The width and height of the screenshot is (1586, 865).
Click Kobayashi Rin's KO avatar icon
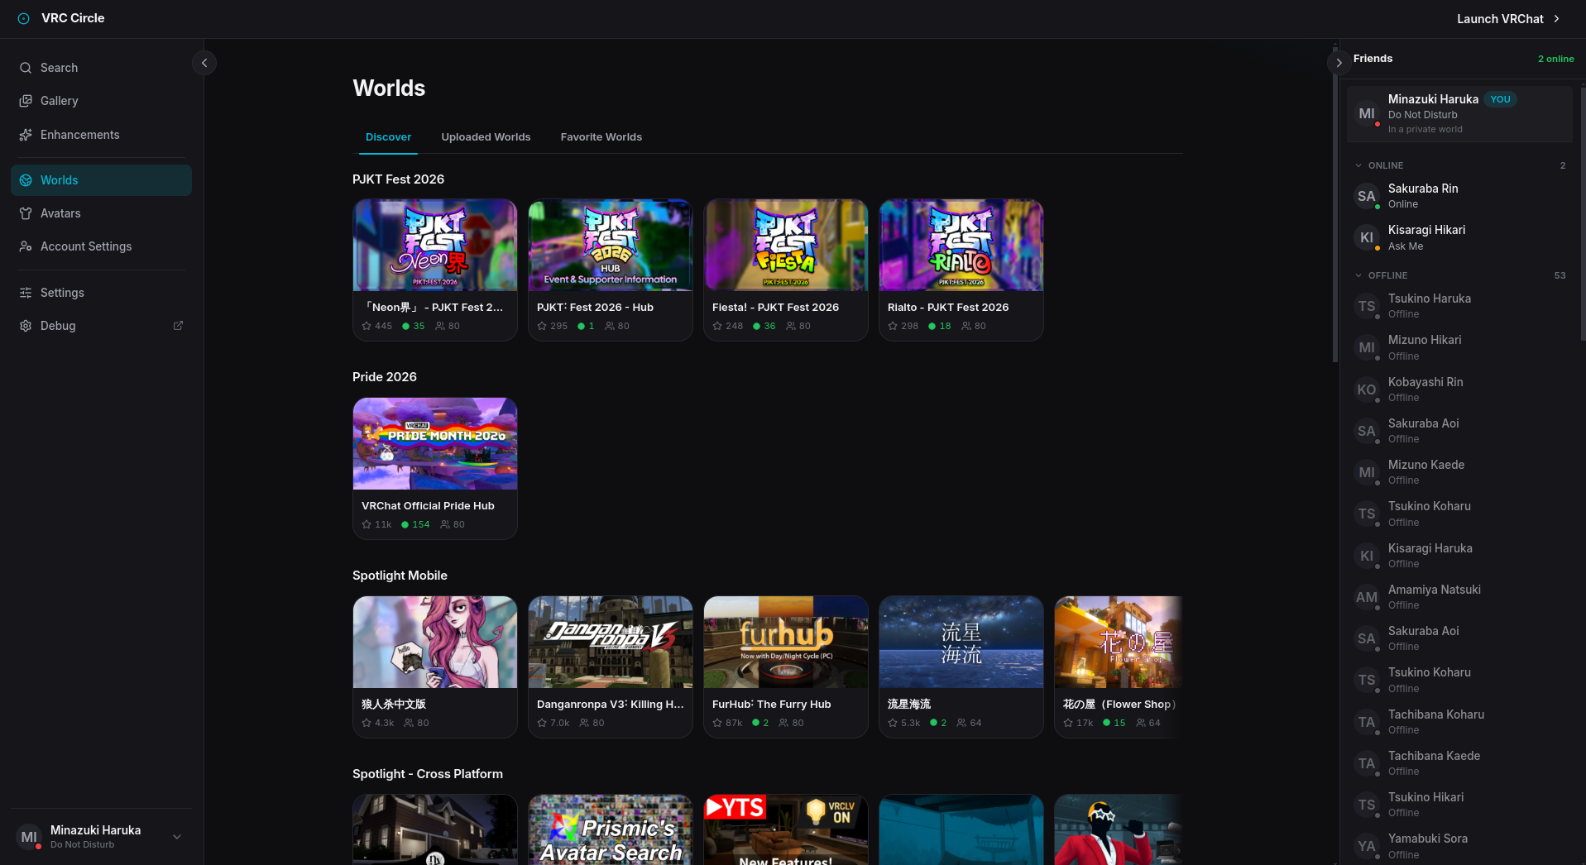coord(1367,389)
